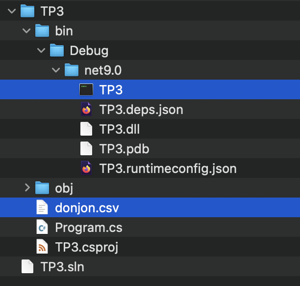Select the obj folder name
Viewport: 300px width, 286px height.
(64, 188)
